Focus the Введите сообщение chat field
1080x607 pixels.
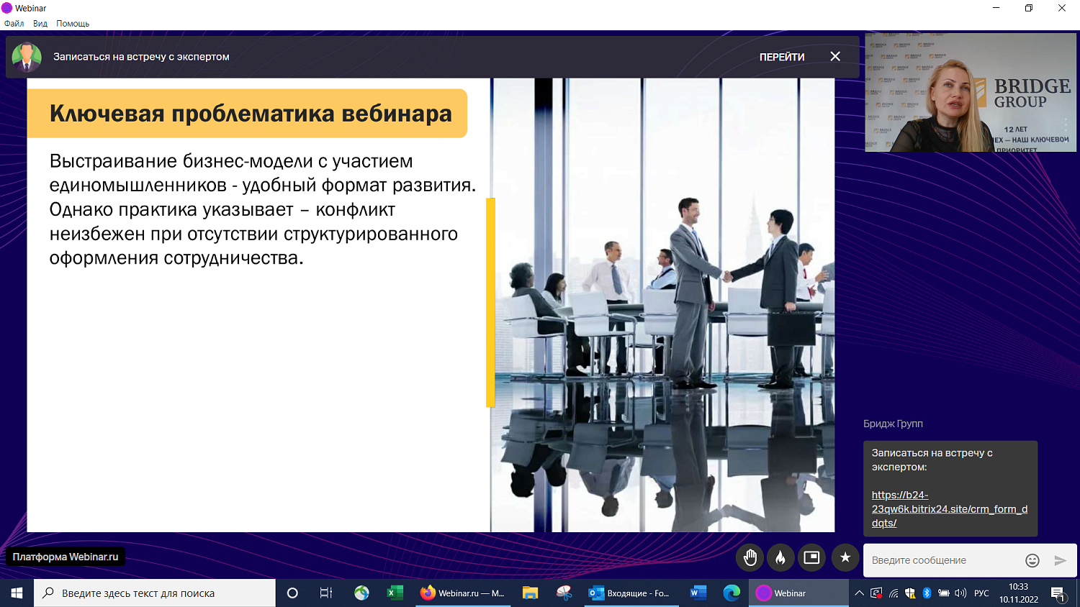coord(943,560)
